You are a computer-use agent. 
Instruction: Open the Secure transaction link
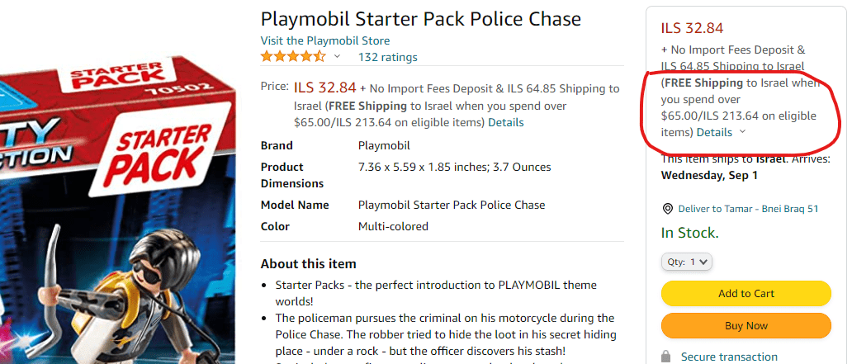pos(729,357)
